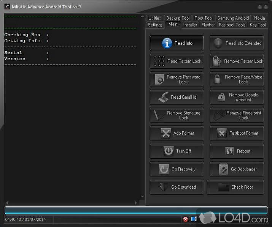Select the Main tab
The width and height of the screenshot is (272, 227).
(173, 24)
